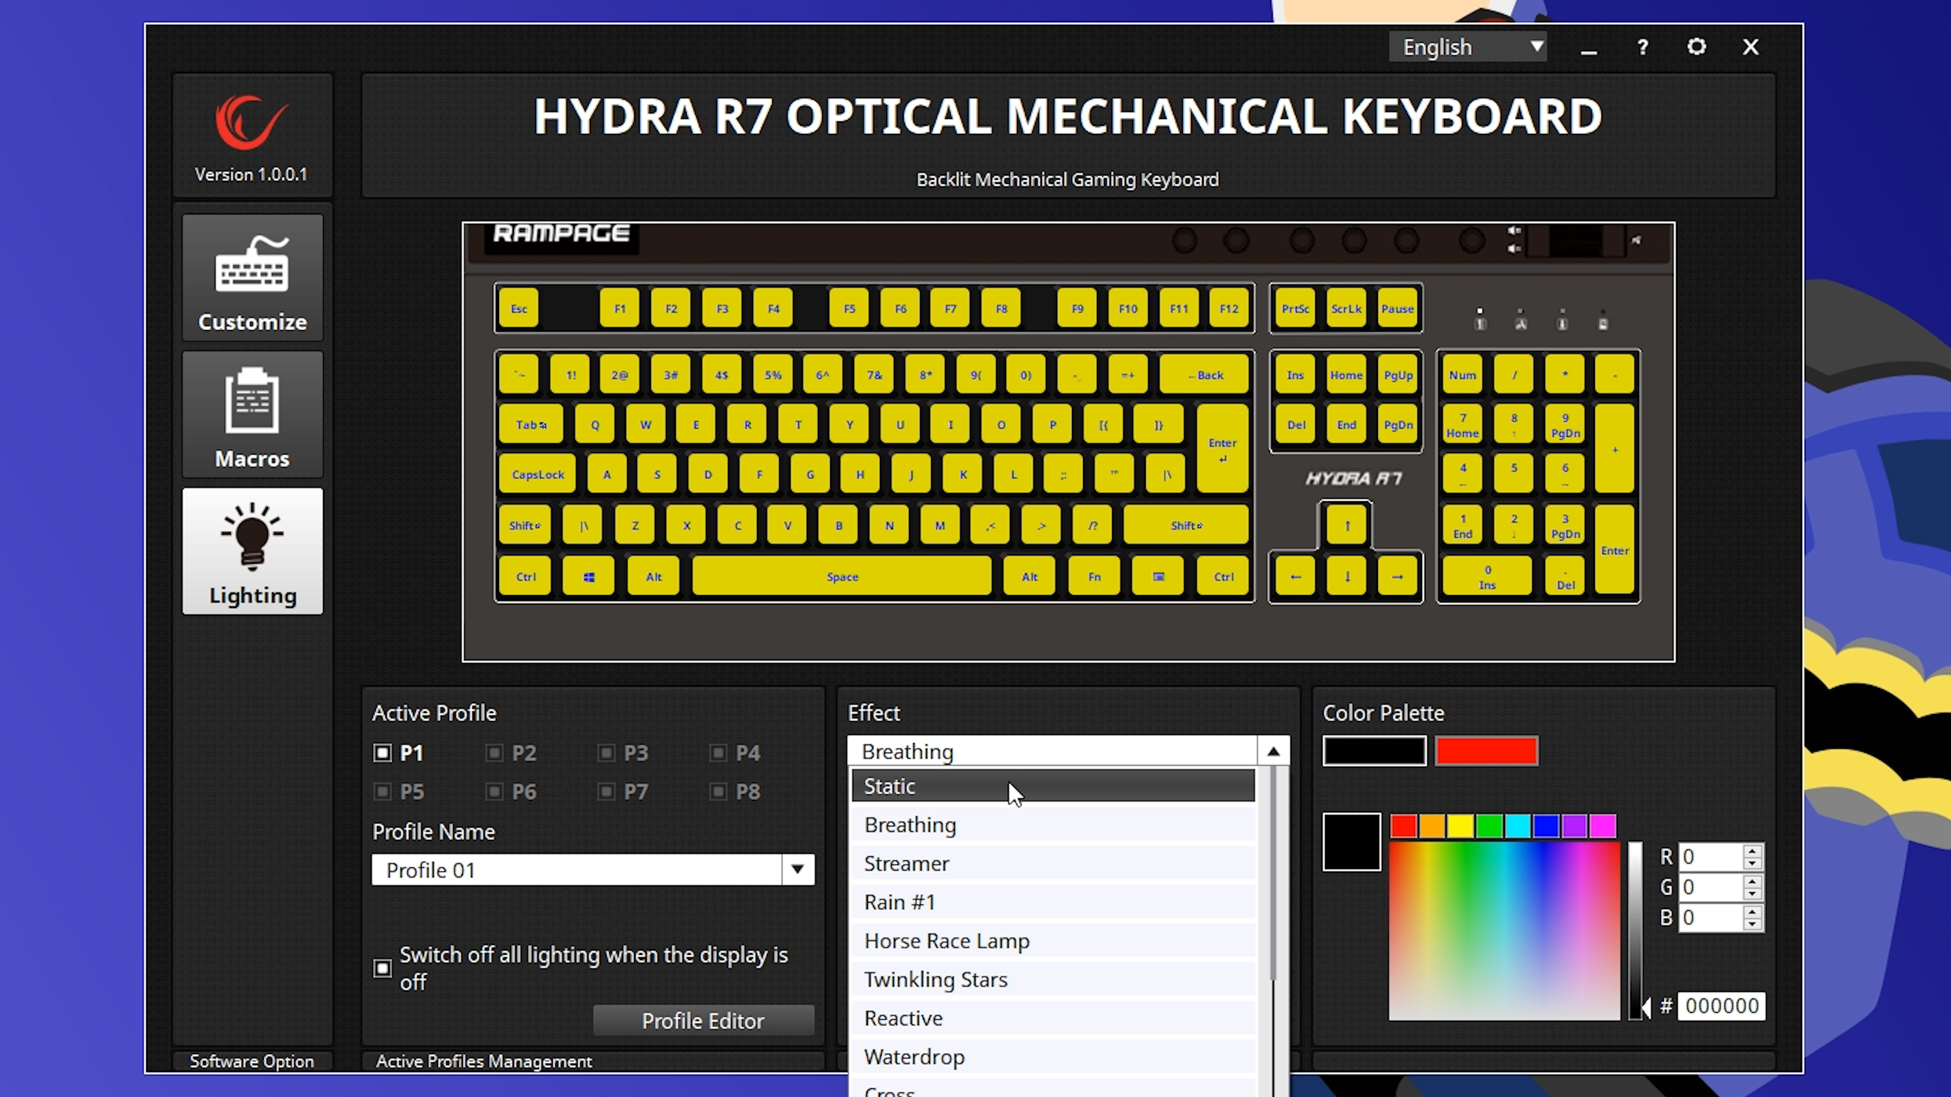
Task: Choose Waterdrop effect from list
Action: 1053,1056
